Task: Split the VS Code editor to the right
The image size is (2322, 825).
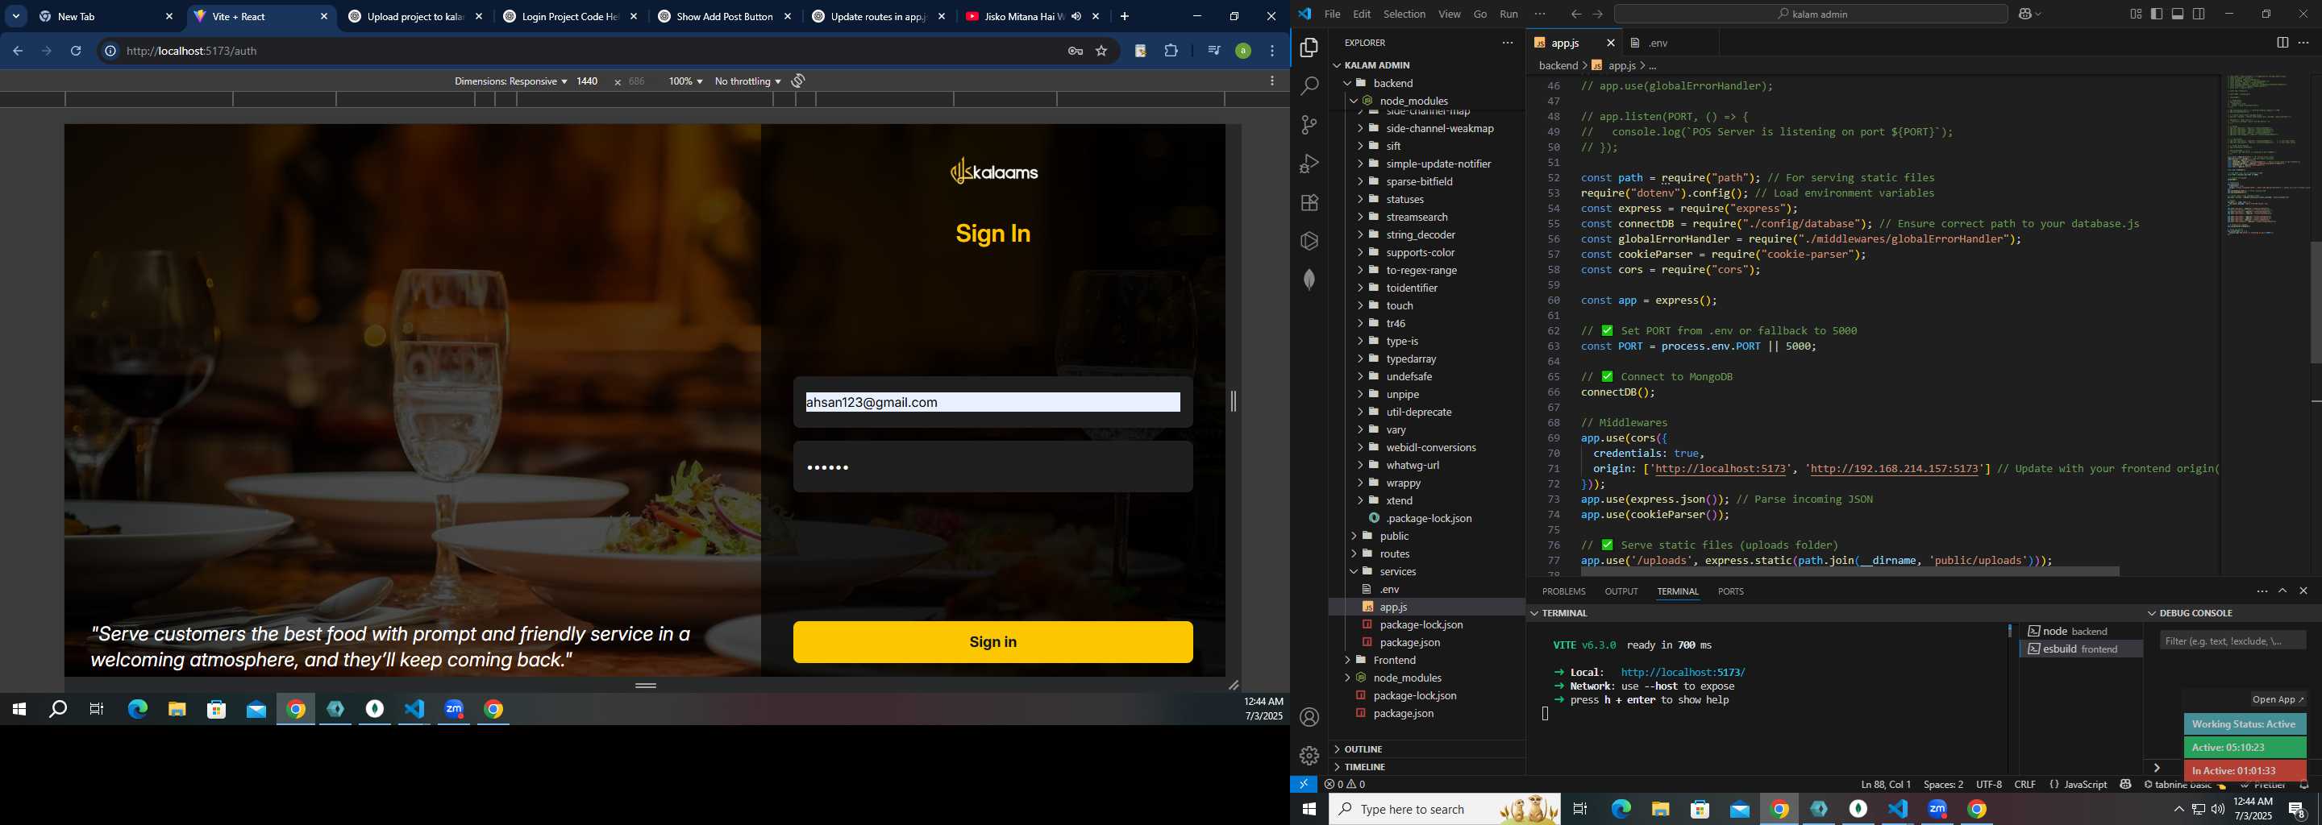Action: (2282, 43)
